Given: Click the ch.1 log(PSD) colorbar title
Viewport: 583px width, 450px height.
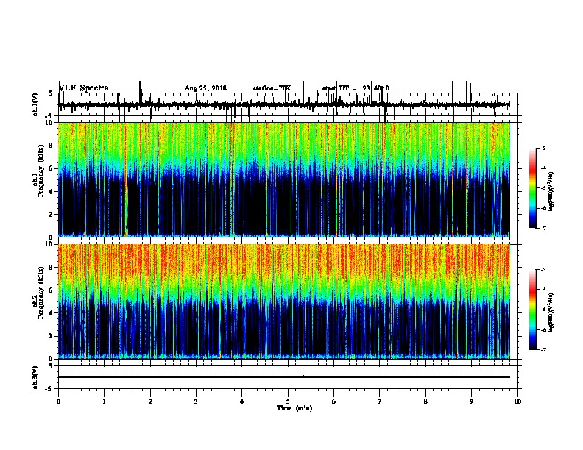Looking at the screenshot, I should click(x=551, y=191).
